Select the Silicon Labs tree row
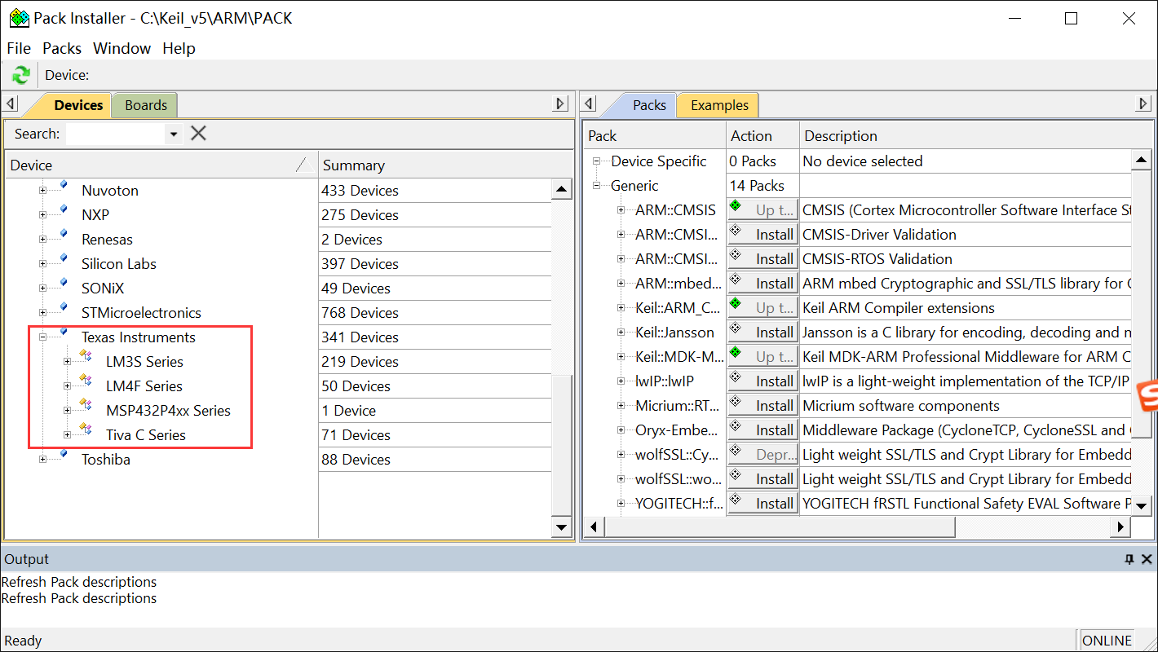 pos(118,264)
